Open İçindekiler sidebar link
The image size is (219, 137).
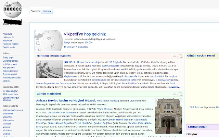pyautogui.click(x=8, y=40)
